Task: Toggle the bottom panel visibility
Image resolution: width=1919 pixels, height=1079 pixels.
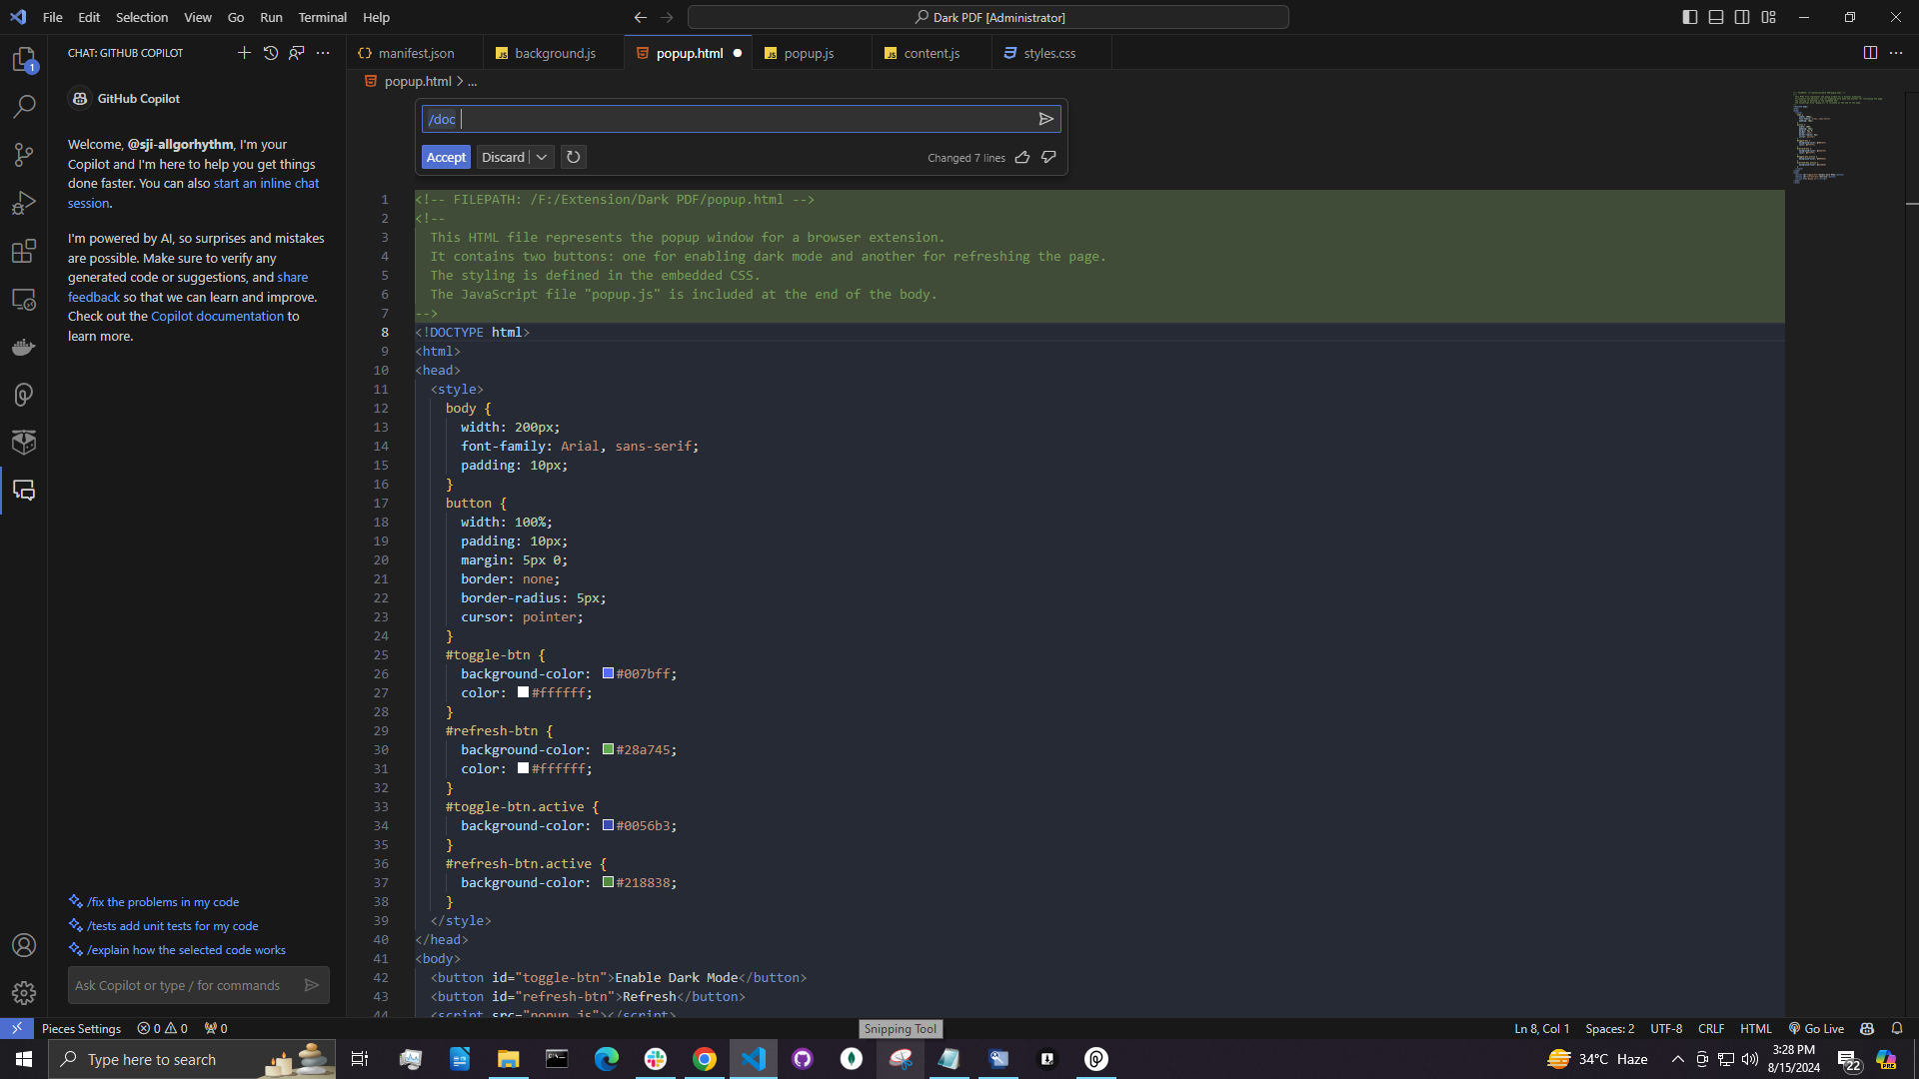Action: tap(1716, 17)
